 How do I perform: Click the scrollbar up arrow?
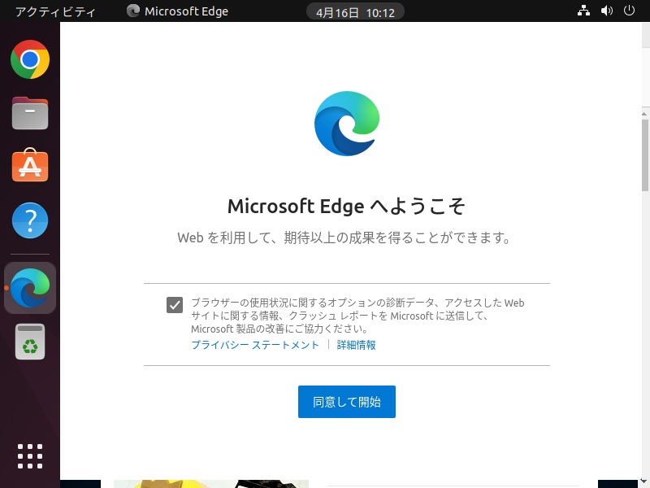point(644,113)
